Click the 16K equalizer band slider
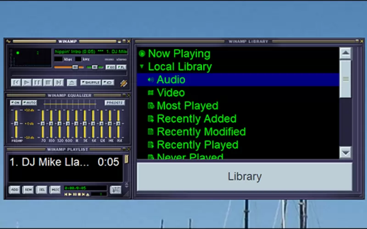Screen dimensions: 367x229 tap(118, 124)
